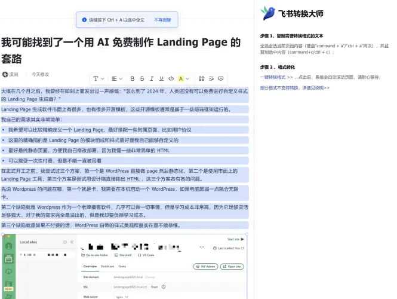The image size is (397, 299).
Task: Apply strikethrough formatting to selected text
Action: tap(142, 78)
